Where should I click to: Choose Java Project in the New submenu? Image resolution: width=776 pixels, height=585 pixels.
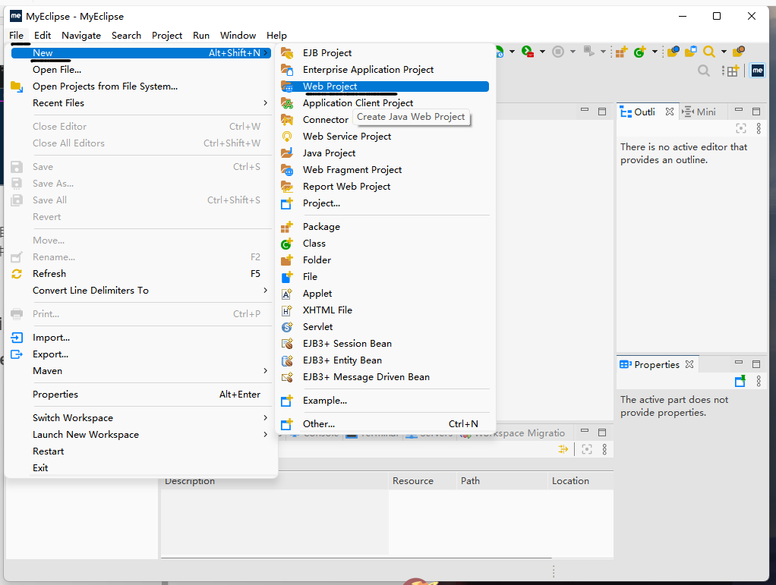coord(384,153)
